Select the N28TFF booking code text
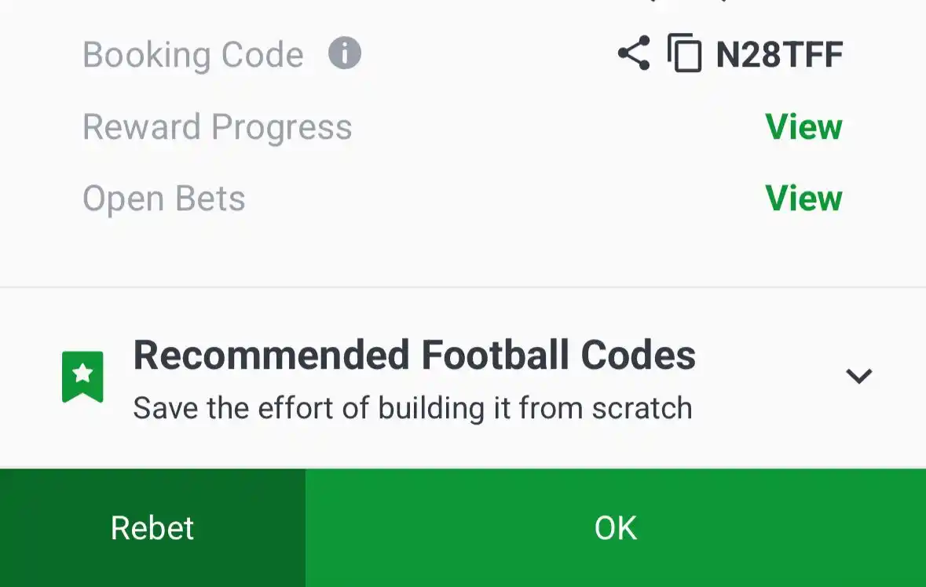 (779, 55)
